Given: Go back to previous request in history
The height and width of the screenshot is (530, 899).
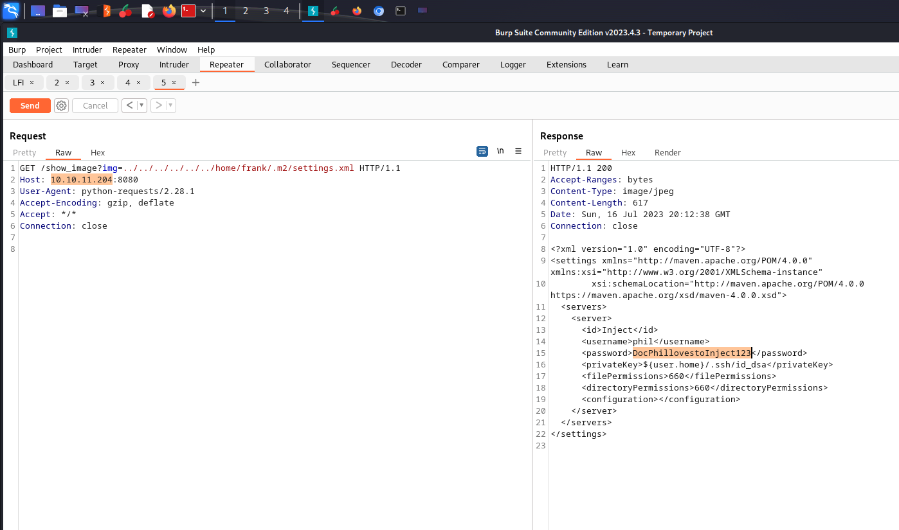Looking at the screenshot, I should [129, 105].
